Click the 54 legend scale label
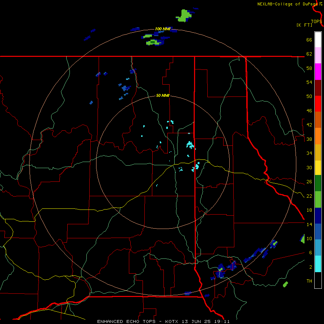This screenshot has height=324, width=324. pos(309,82)
